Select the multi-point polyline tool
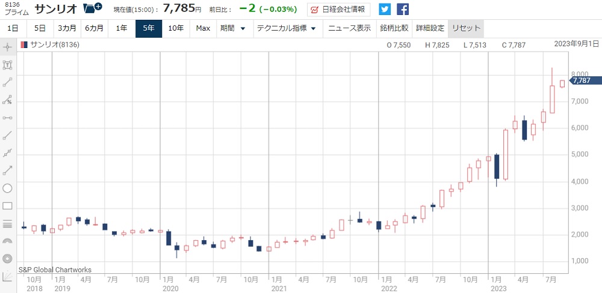The height and width of the screenshot is (293, 602). tap(7, 153)
